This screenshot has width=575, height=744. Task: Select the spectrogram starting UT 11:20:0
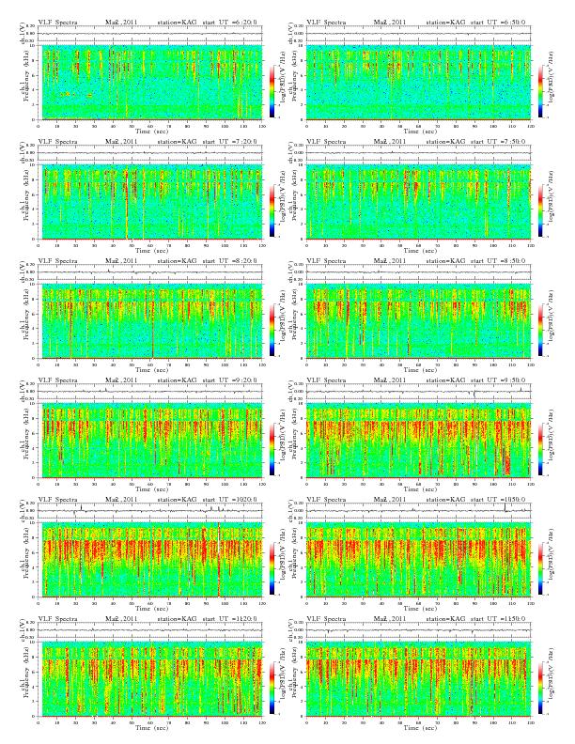(x=150, y=679)
